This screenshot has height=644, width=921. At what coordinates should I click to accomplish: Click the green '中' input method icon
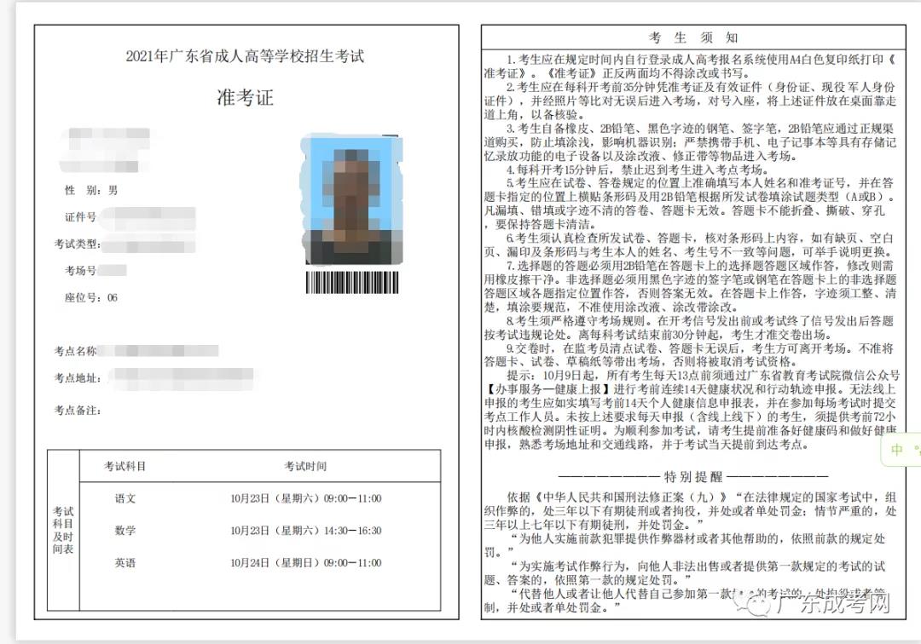tap(897, 450)
